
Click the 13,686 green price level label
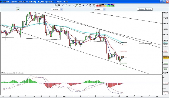tap(165, 63)
